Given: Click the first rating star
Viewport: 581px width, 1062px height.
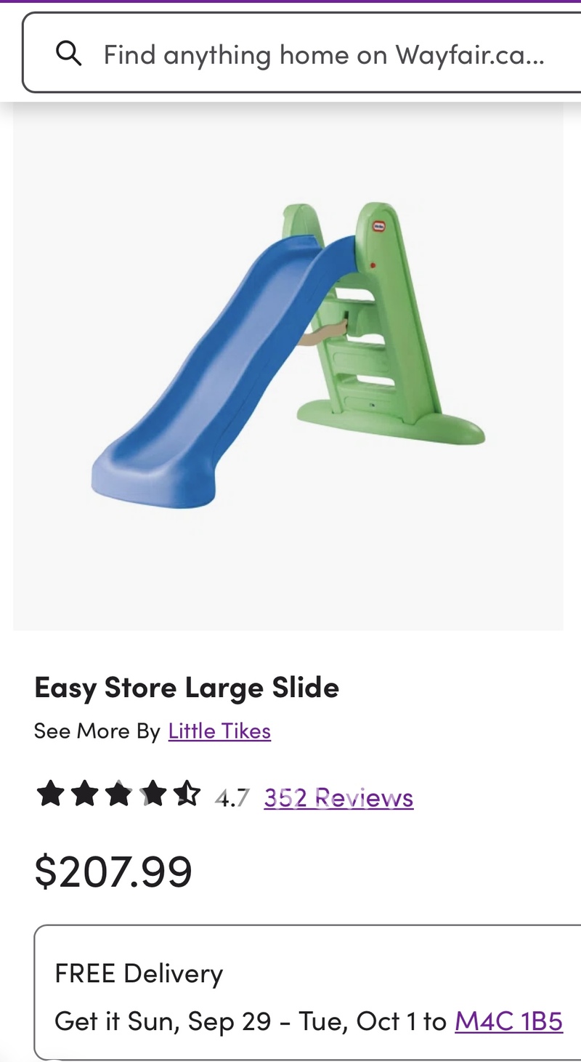Looking at the screenshot, I should pyautogui.click(x=50, y=794).
